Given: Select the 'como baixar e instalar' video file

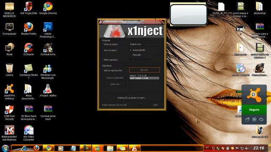Looking at the screenshot, I should (x=241, y=9).
